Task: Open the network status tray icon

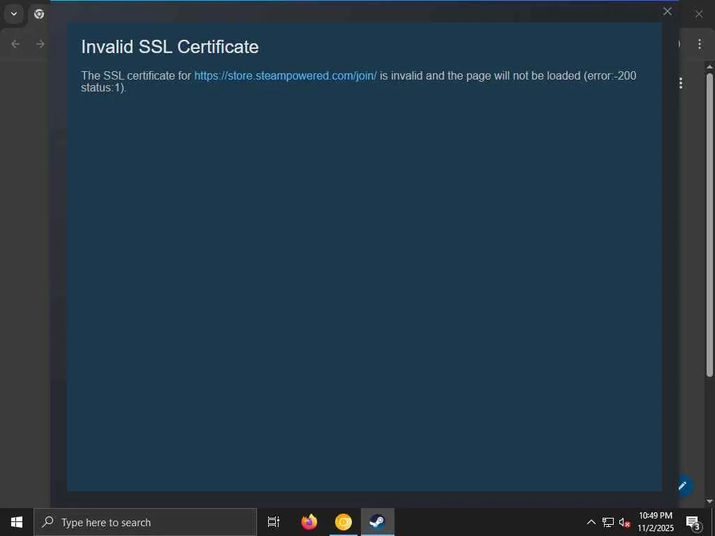Action: (x=608, y=522)
